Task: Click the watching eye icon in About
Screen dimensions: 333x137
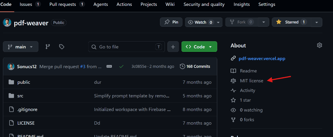Action: pyautogui.click(x=233, y=110)
